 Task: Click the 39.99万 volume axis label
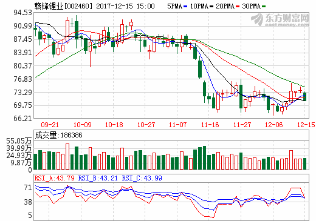pyautogui.click(x=19, y=148)
